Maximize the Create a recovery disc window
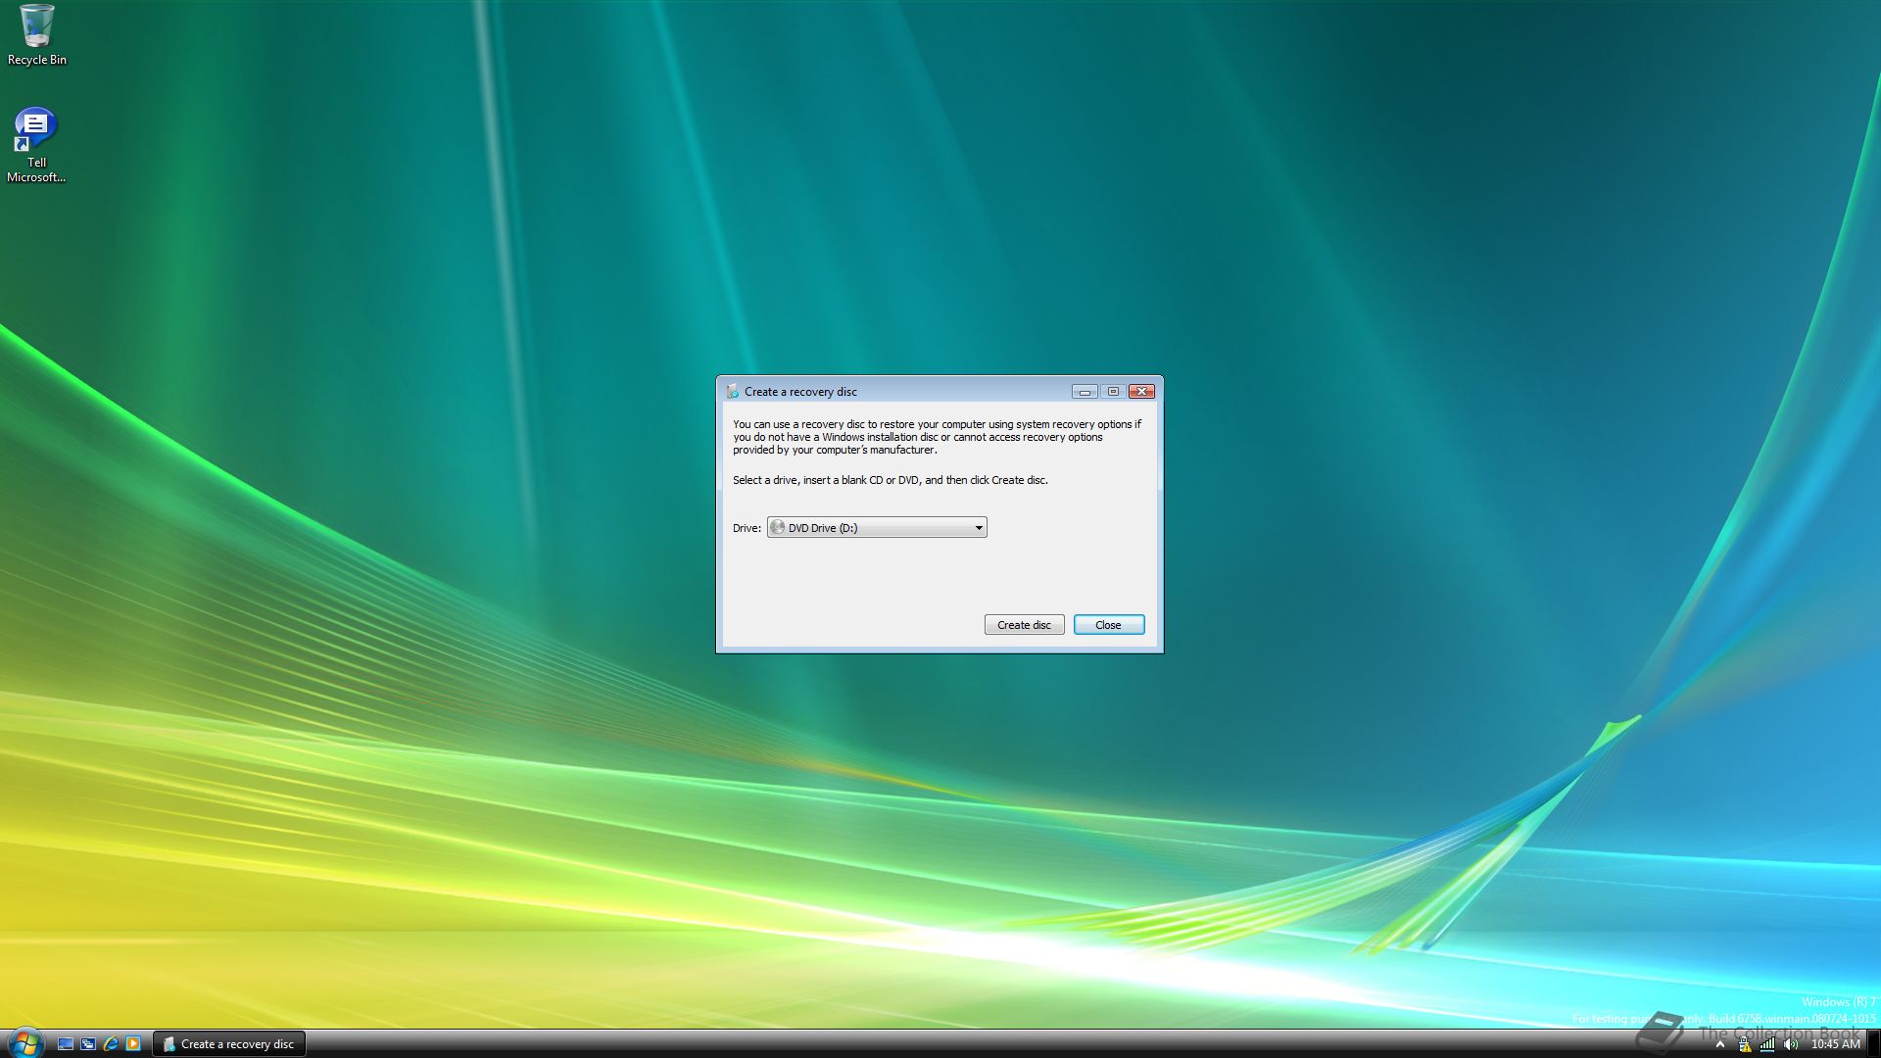 point(1113,392)
